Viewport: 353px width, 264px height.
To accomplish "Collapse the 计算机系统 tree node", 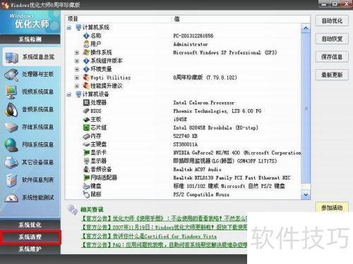I will pyautogui.click(x=69, y=27).
